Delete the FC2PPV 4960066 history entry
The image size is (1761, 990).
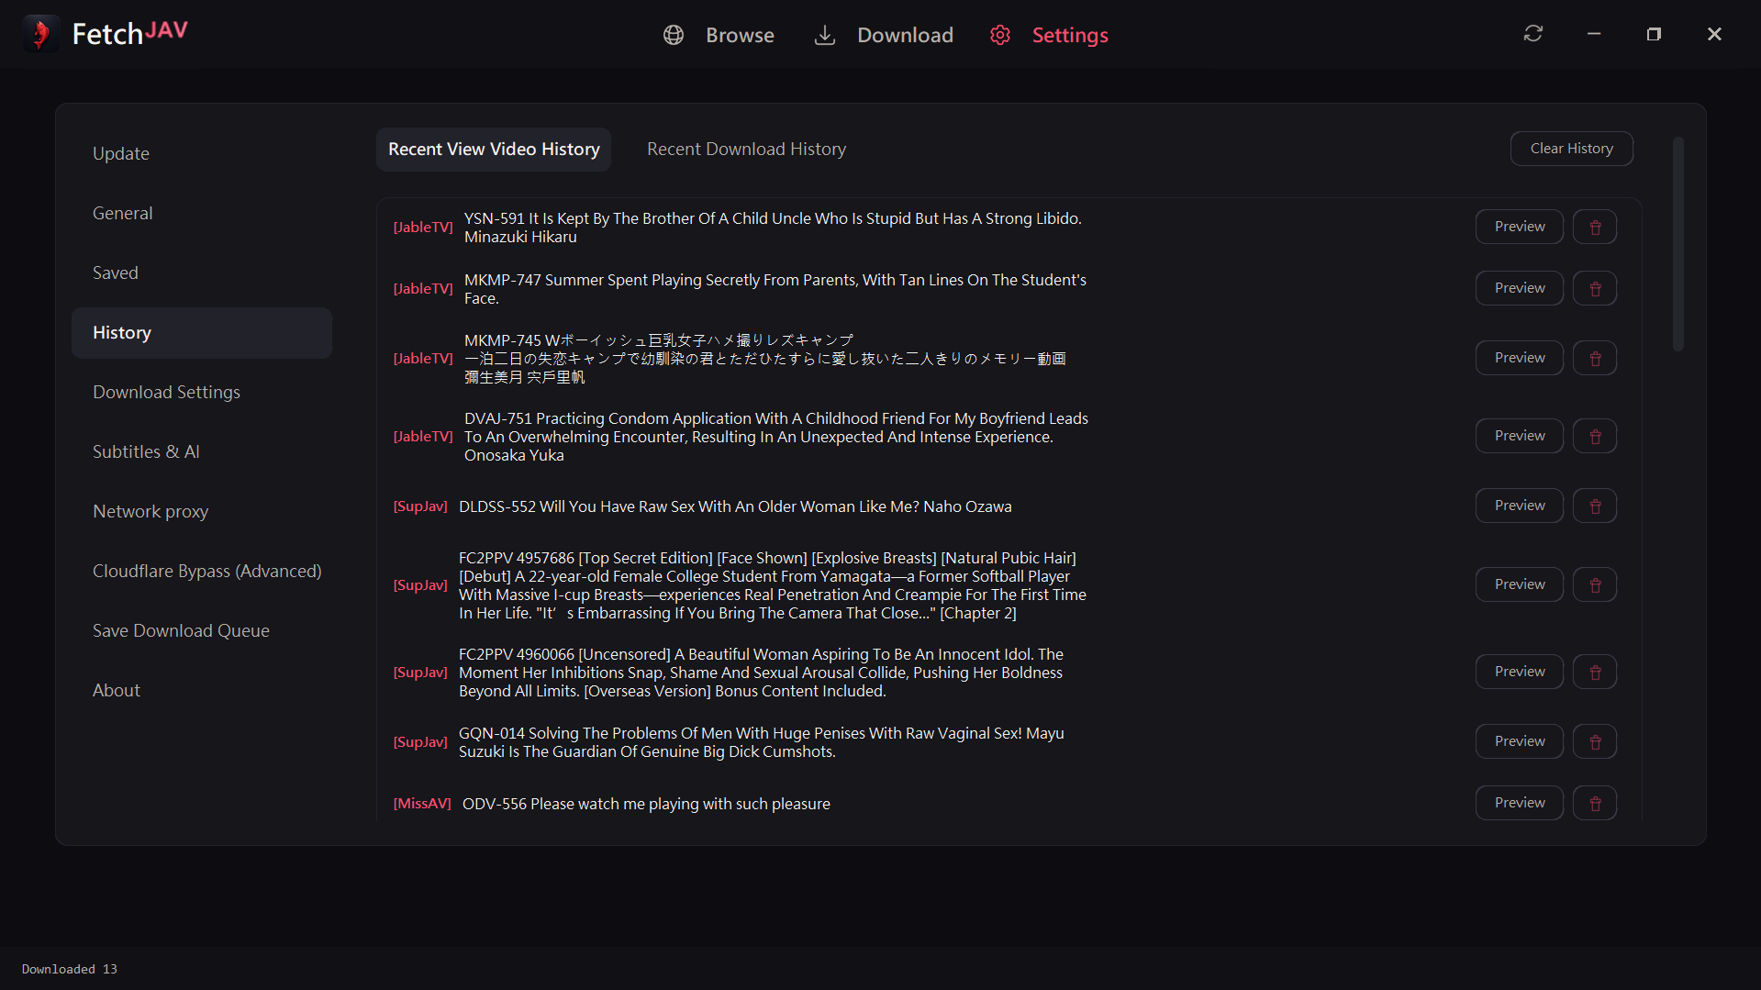(1595, 672)
